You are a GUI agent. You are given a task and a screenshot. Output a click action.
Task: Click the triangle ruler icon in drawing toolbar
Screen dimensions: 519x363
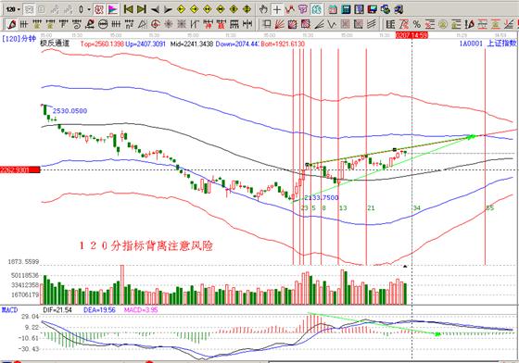pyautogui.click(x=143, y=24)
